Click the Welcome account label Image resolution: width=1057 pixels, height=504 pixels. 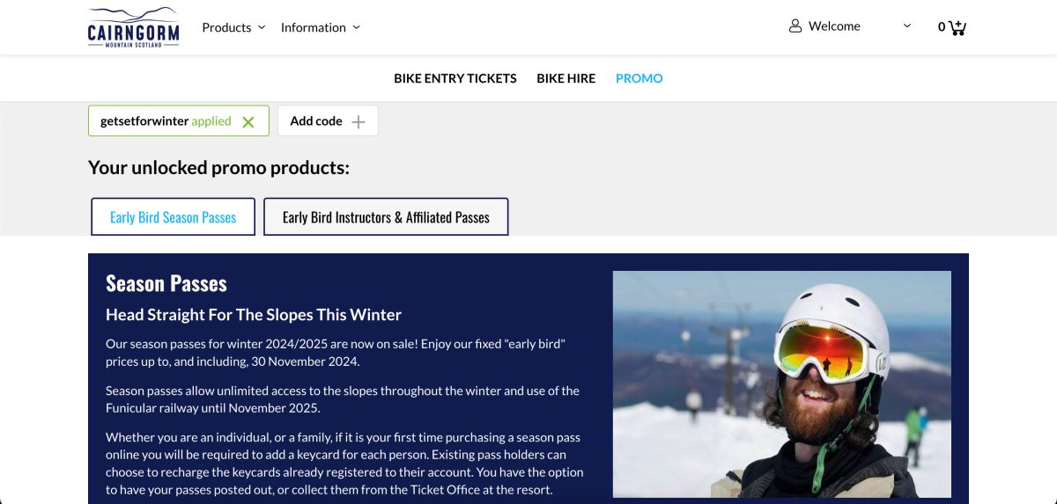click(834, 26)
